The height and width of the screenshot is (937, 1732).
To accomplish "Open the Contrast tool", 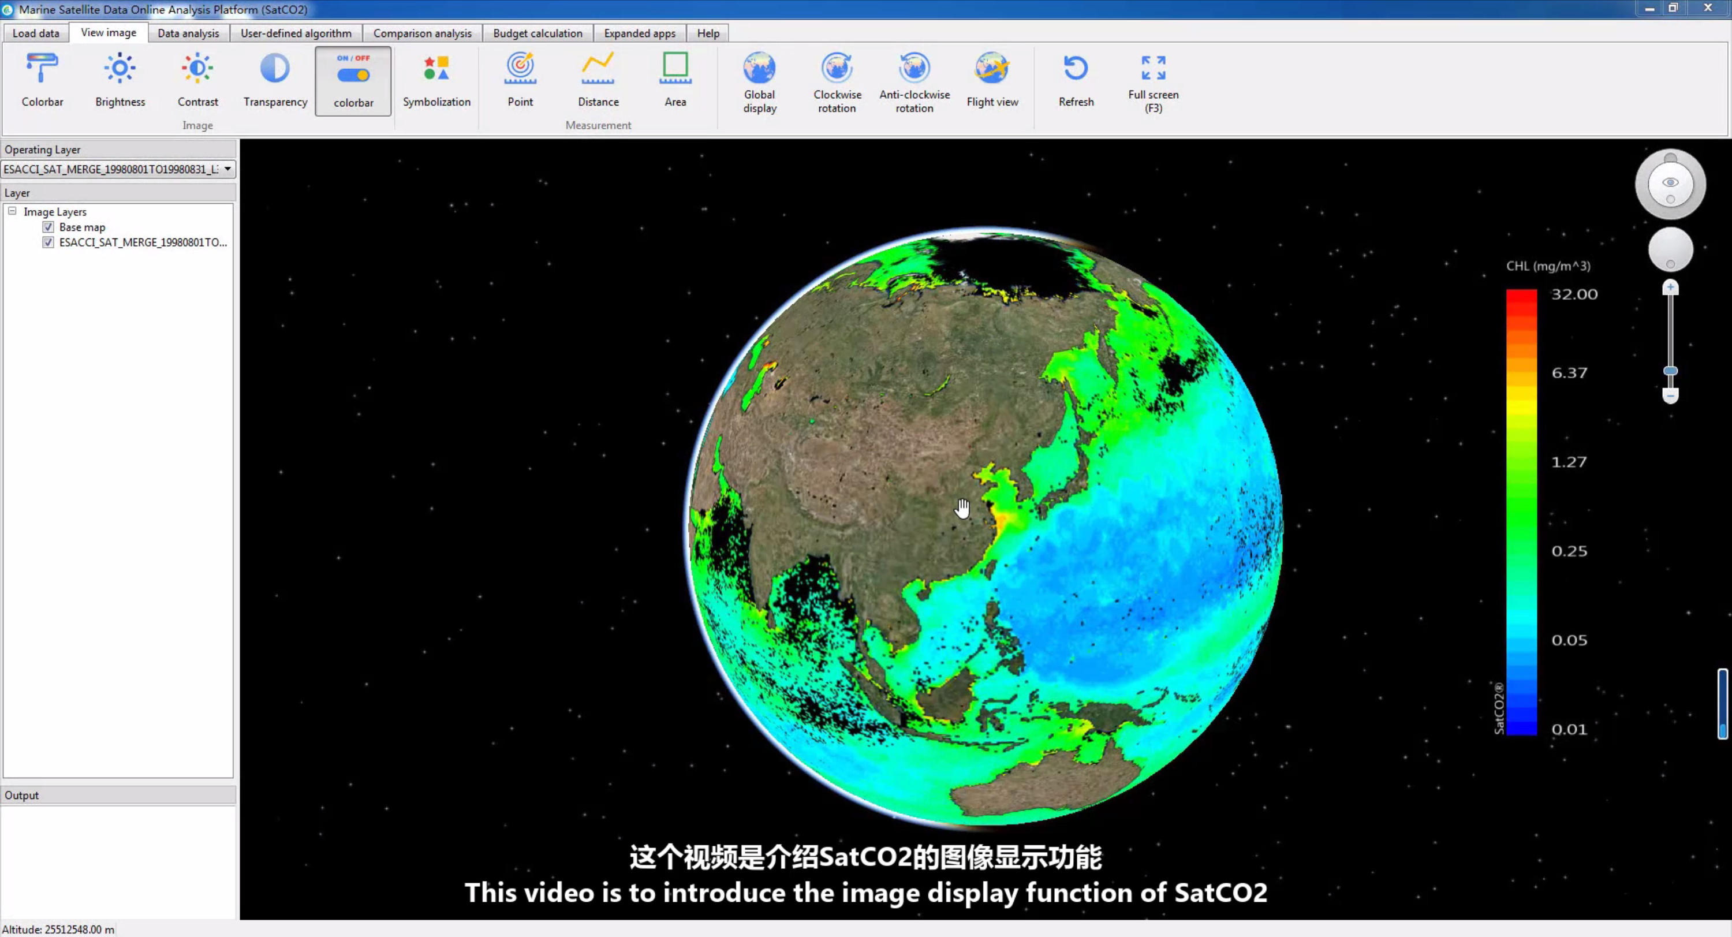I will point(197,80).
